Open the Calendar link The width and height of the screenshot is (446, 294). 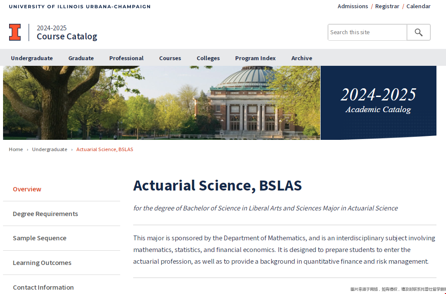(418, 6)
